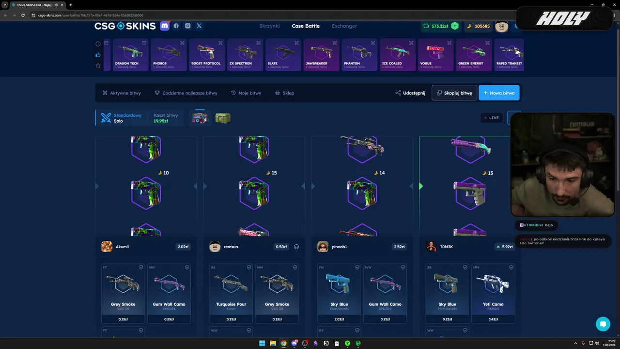Go to the Skrzynki section
Image resolution: width=620 pixels, height=349 pixels.
(270, 26)
